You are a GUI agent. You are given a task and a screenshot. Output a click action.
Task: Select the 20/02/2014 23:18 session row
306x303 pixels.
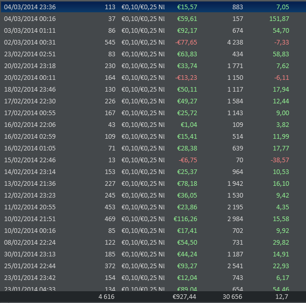pyautogui.click(x=153, y=66)
